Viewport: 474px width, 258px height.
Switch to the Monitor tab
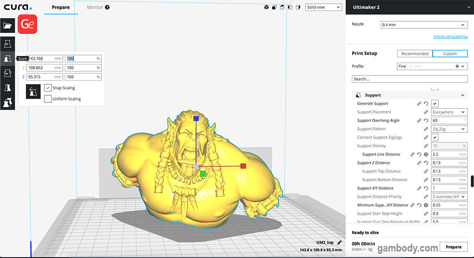point(98,7)
